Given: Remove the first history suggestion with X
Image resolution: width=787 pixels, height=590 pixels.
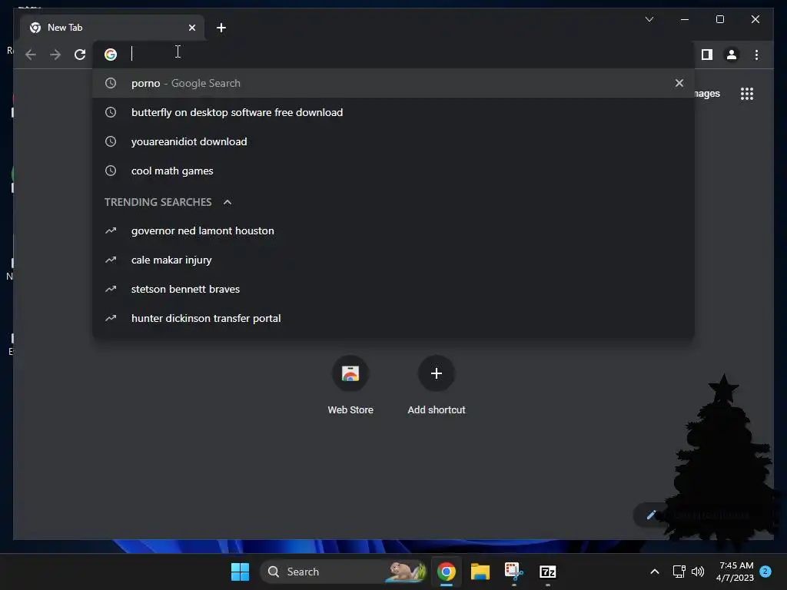Looking at the screenshot, I should (679, 83).
